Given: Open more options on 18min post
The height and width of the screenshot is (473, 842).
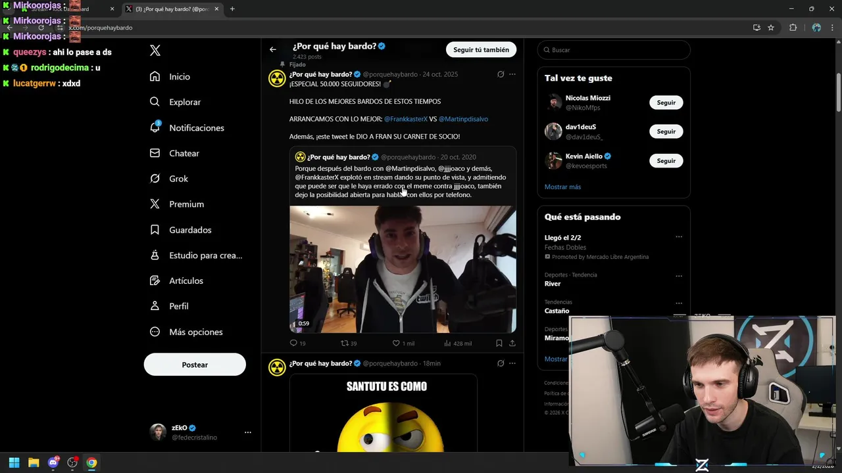Looking at the screenshot, I should coord(512,363).
